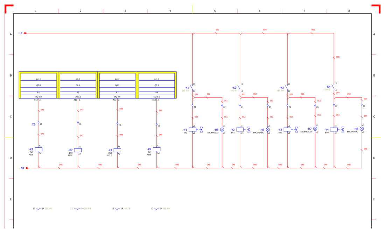This screenshot has height=233, width=385.
Task: Select the -H6 indicator lamp symbol
Action: point(268,130)
